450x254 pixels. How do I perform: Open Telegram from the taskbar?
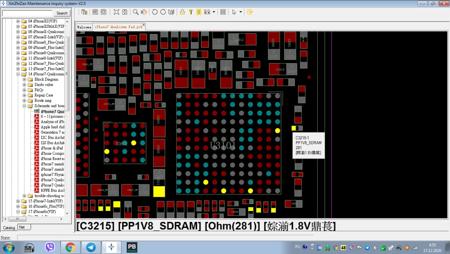(91, 247)
